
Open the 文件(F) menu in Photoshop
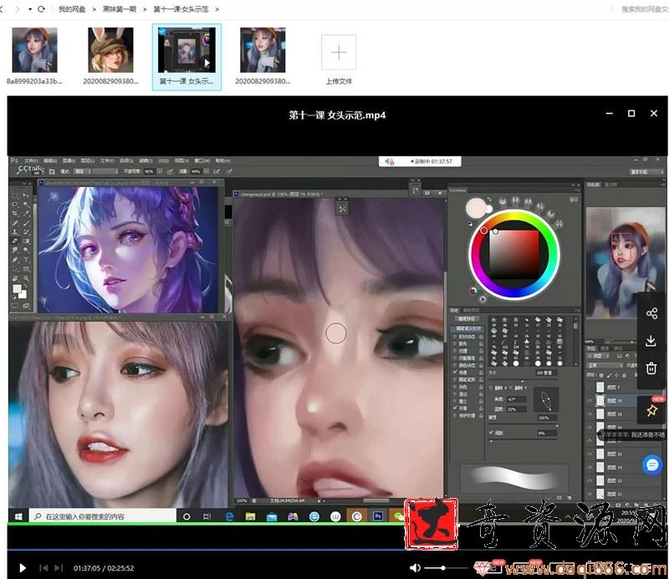coord(31,160)
